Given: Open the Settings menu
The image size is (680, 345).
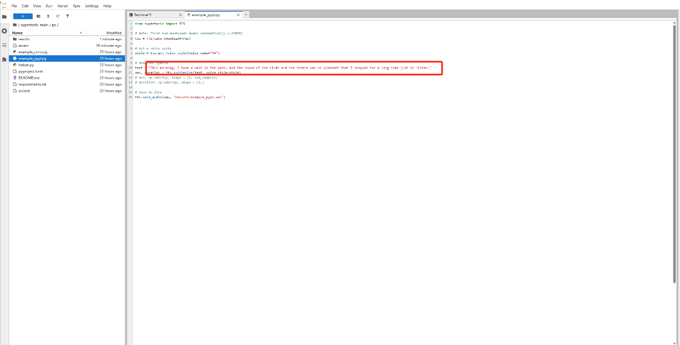Looking at the screenshot, I should (92, 6).
